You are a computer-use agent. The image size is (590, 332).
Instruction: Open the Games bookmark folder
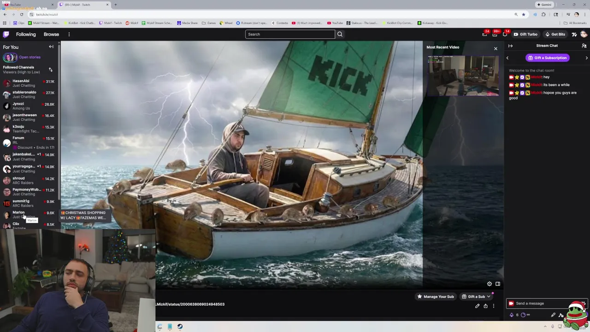(209, 23)
